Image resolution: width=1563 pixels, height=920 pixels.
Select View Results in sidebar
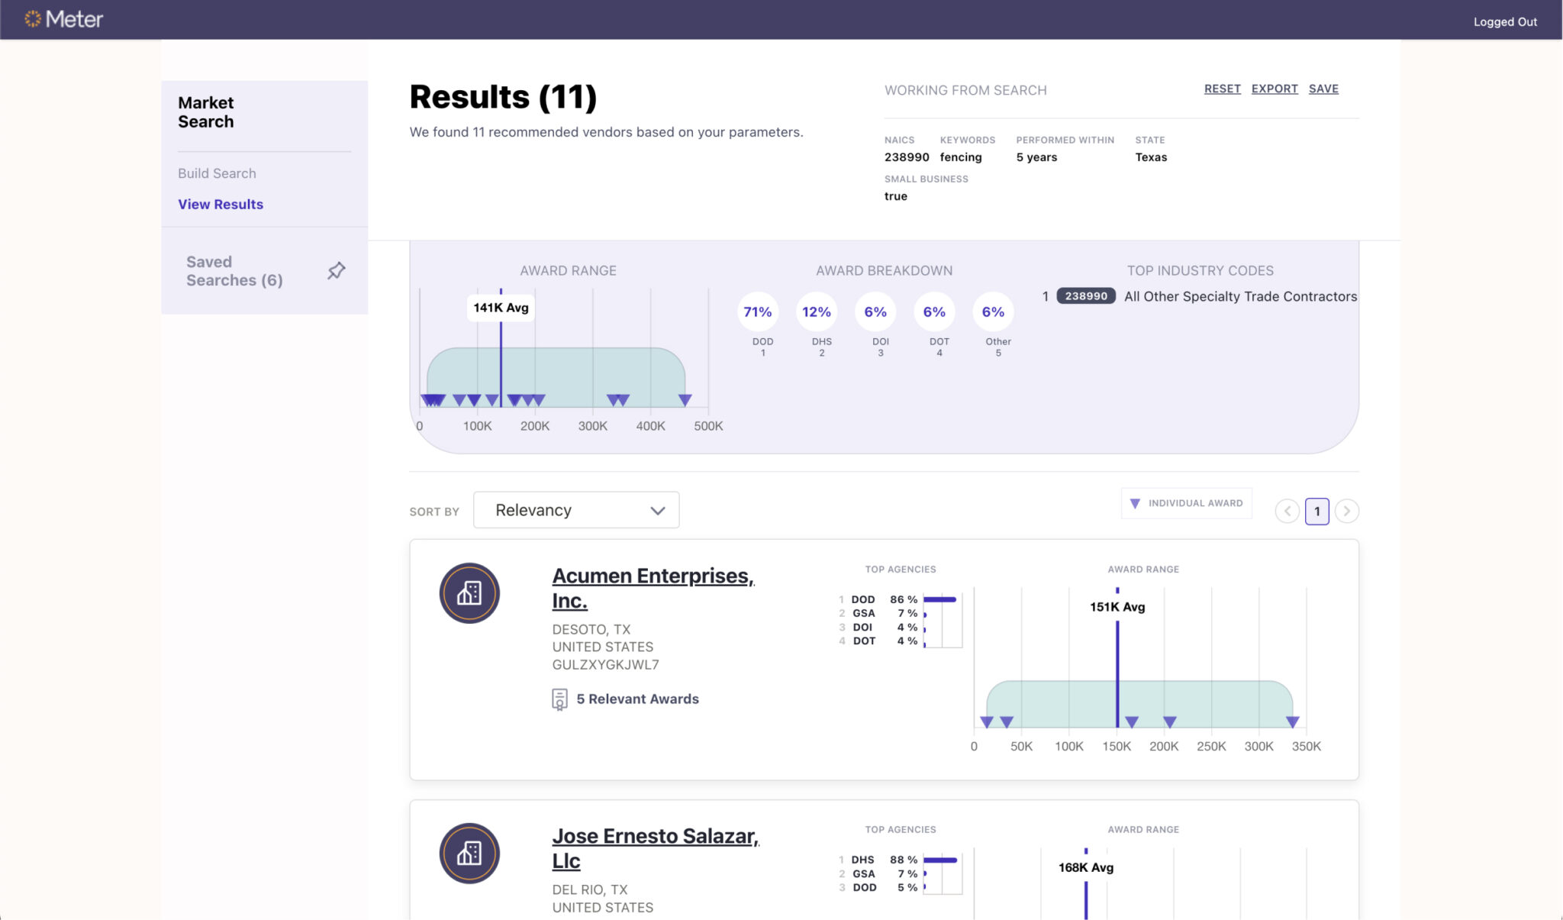point(221,204)
